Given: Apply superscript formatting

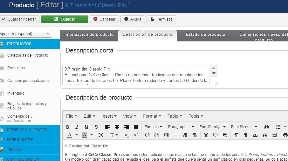Looking at the screenshot, I should (136, 135).
